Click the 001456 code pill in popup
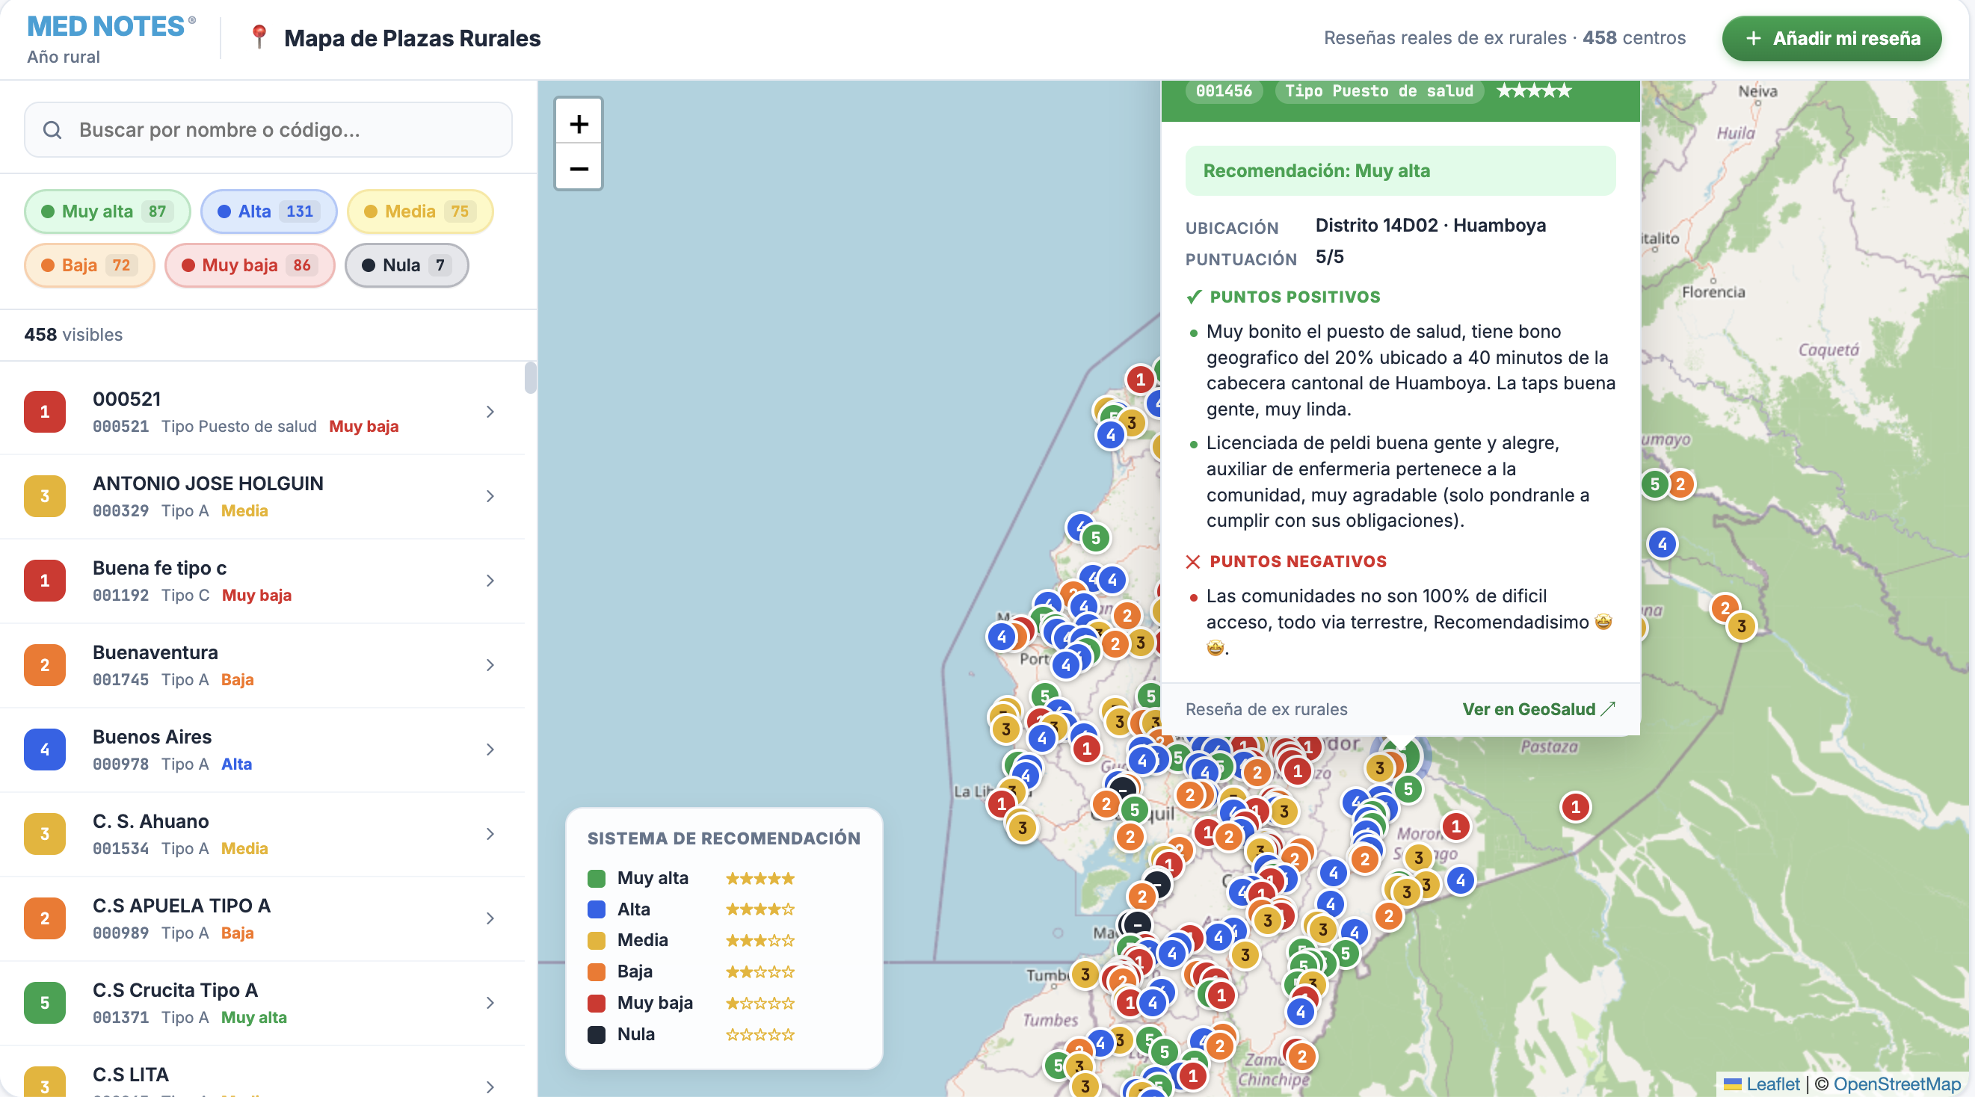Viewport: 1975px width, 1097px height. click(x=1224, y=90)
